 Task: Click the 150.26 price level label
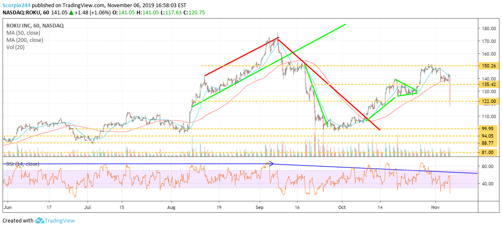click(488, 66)
